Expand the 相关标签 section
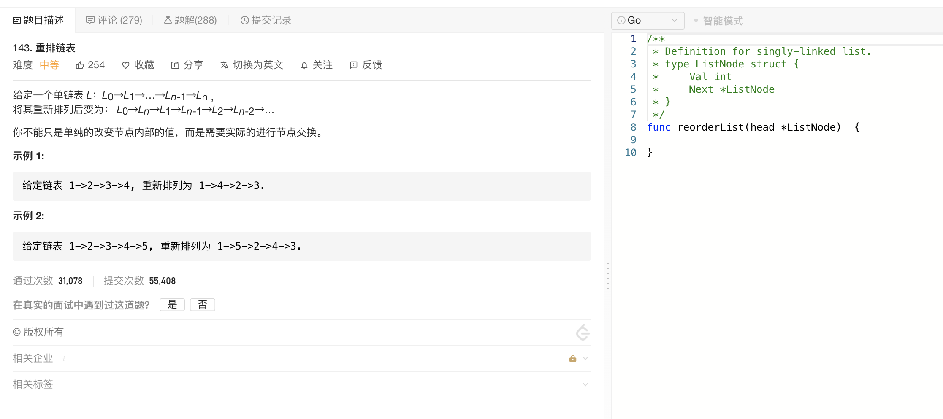 pyautogui.click(x=585, y=384)
